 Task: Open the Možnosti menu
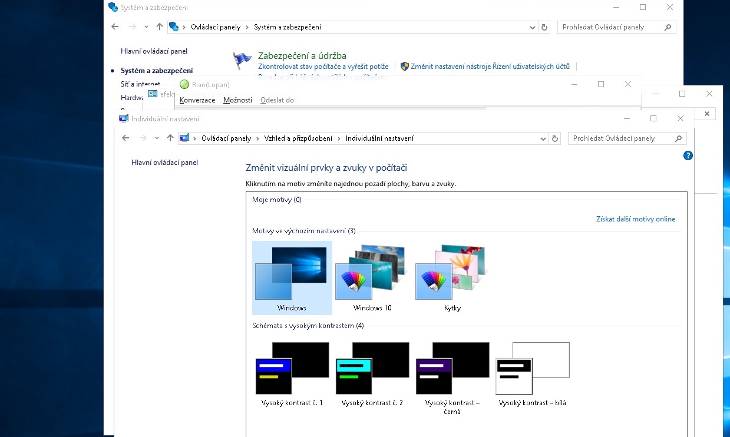[237, 100]
